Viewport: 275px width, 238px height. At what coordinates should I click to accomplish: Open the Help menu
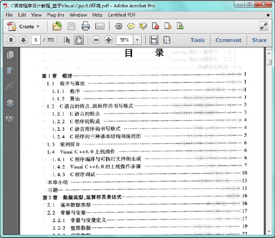click(97, 15)
